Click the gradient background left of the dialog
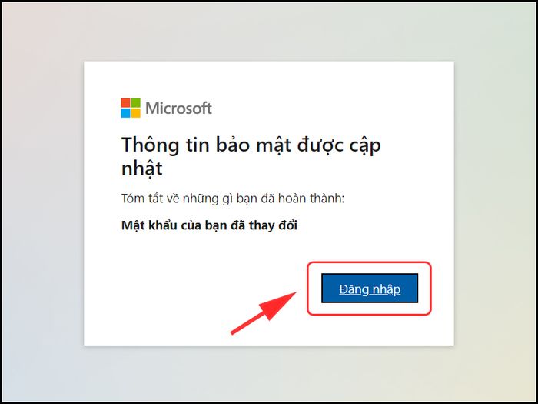538x404 pixels. point(43,202)
